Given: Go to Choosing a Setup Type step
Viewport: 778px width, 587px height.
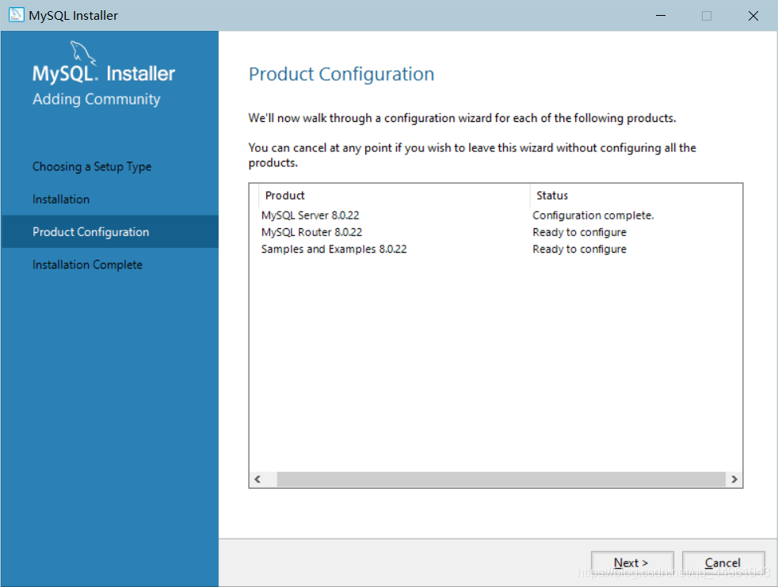Looking at the screenshot, I should coord(92,166).
